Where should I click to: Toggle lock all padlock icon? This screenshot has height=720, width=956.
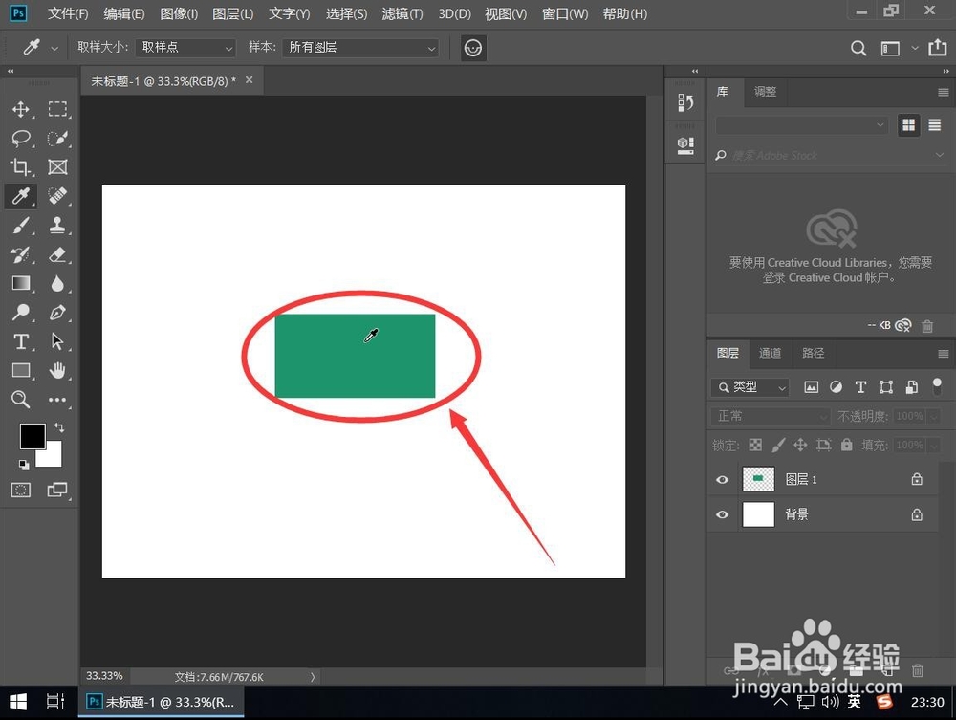(847, 445)
